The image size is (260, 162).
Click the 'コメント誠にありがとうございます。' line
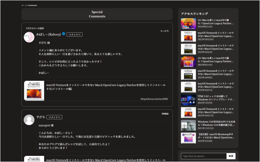pyautogui.click(x=61, y=50)
